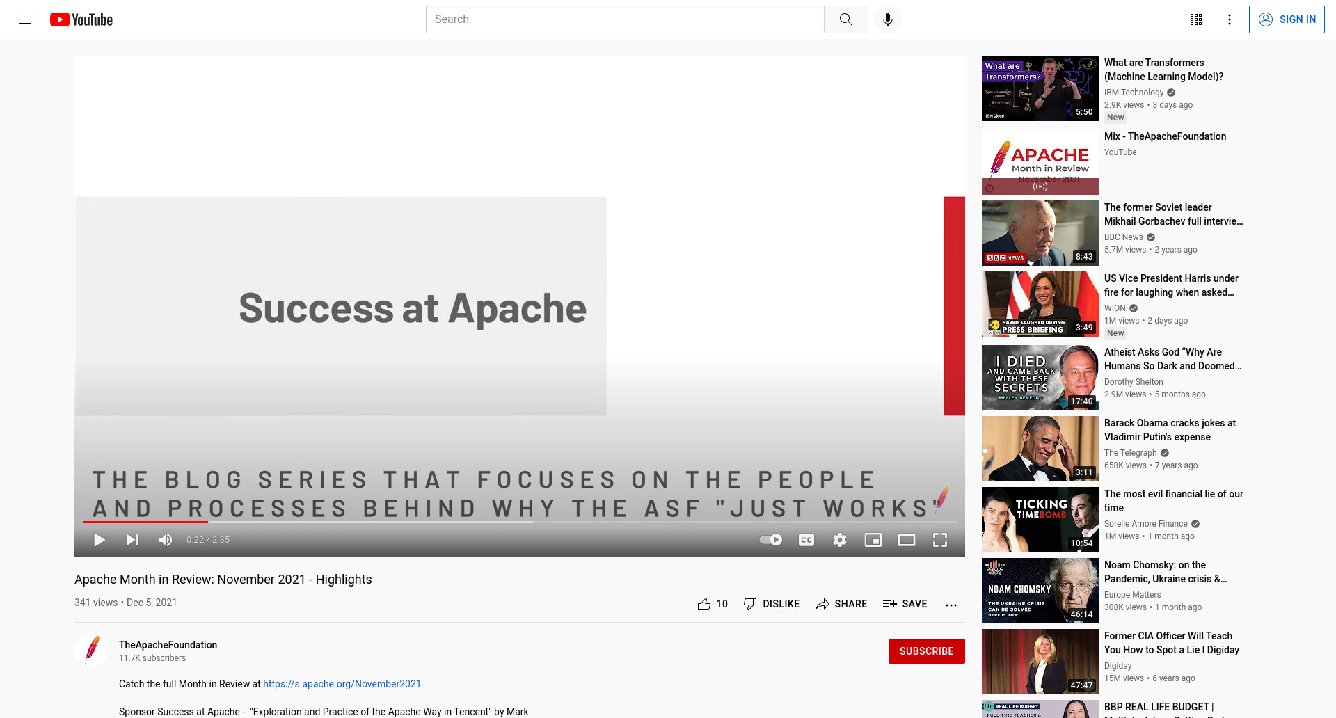Screen dimensions: 1336x718
Task: Start voice search with microphone
Action: [x=887, y=19]
